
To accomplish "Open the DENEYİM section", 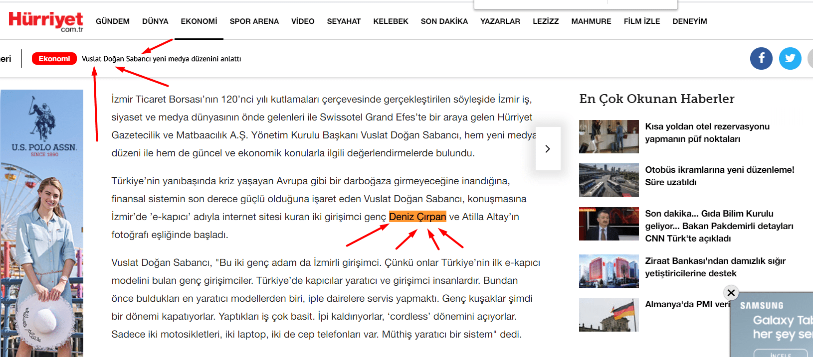I will (x=690, y=21).
